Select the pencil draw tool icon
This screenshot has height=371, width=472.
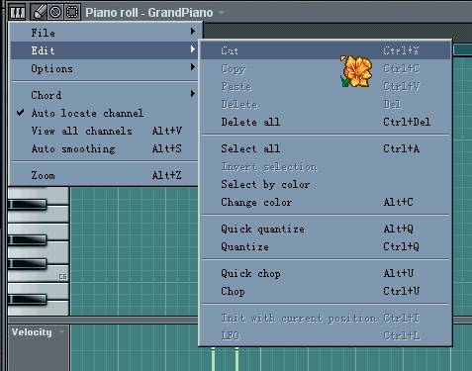(x=39, y=12)
